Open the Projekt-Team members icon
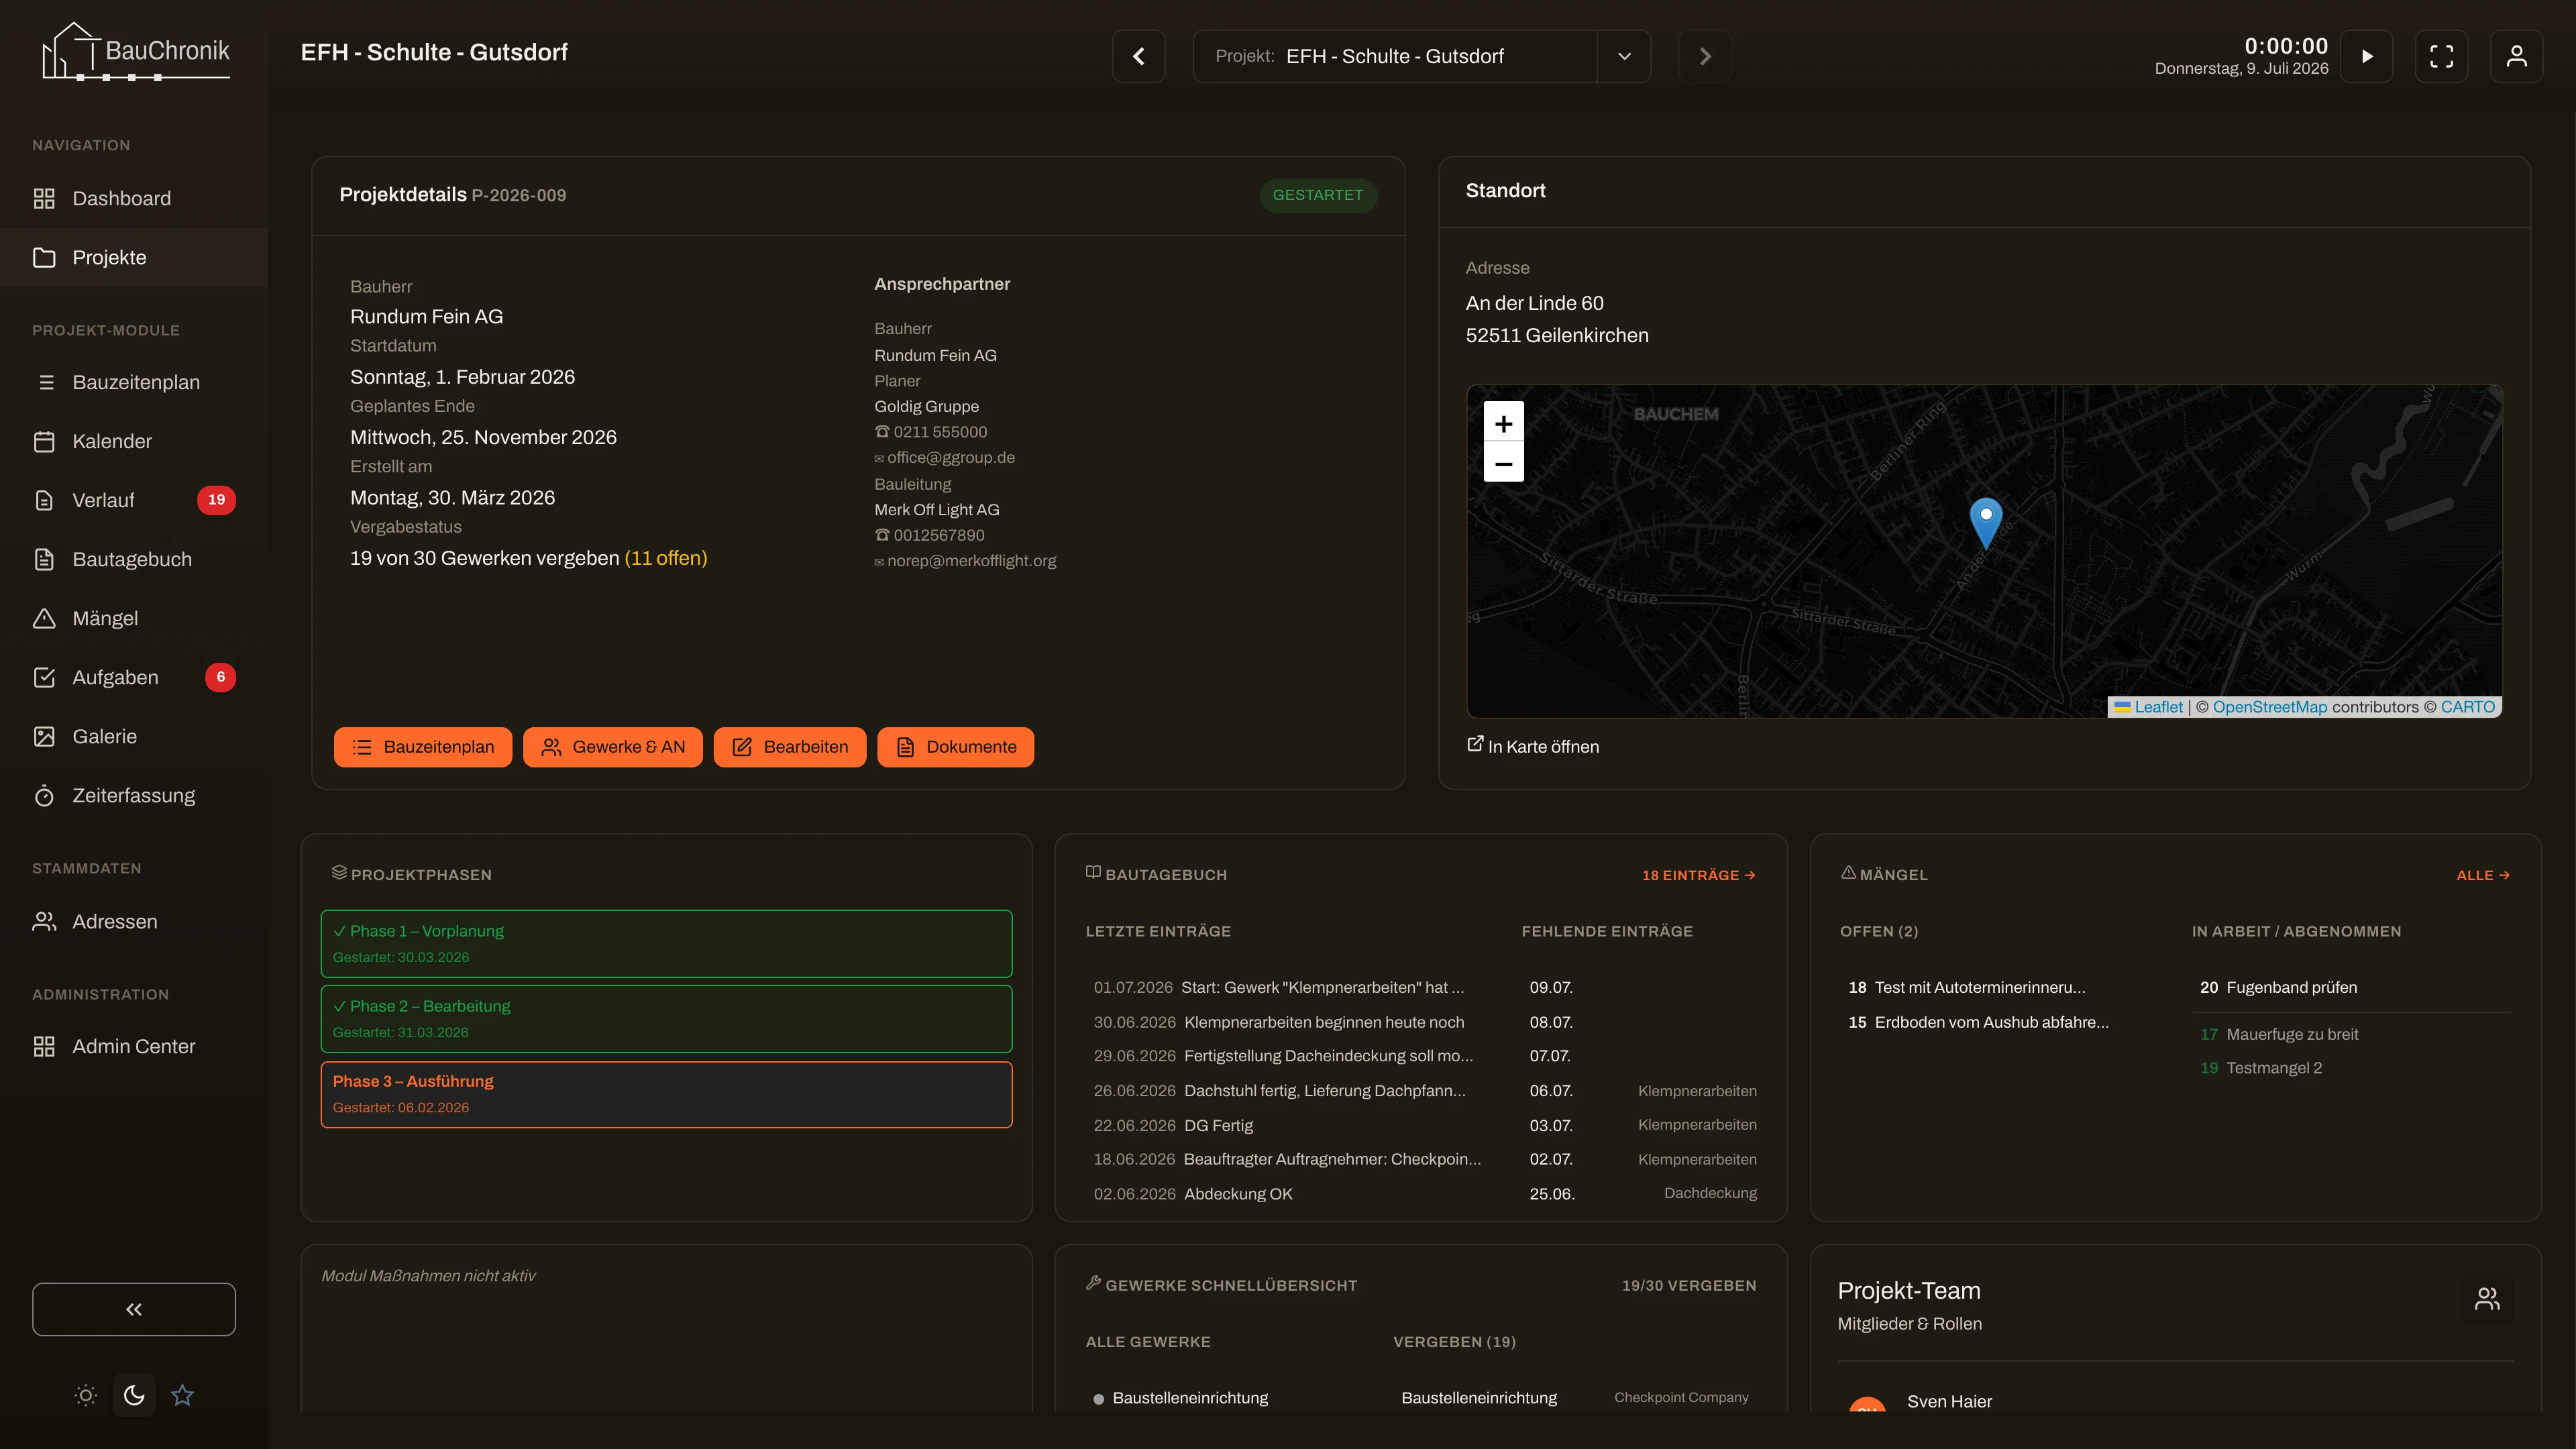Viewport: 2576px width, 1449px height. click(2487, 1298)
